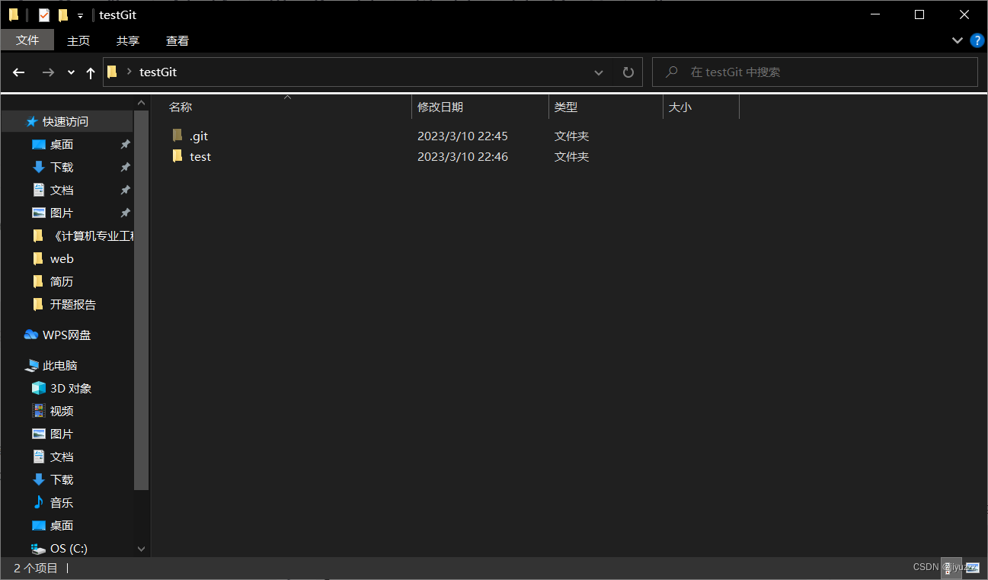Open the pinned 文档 under quick access
Viewport: 988px width, 580px height.
(x=62, y=191)
